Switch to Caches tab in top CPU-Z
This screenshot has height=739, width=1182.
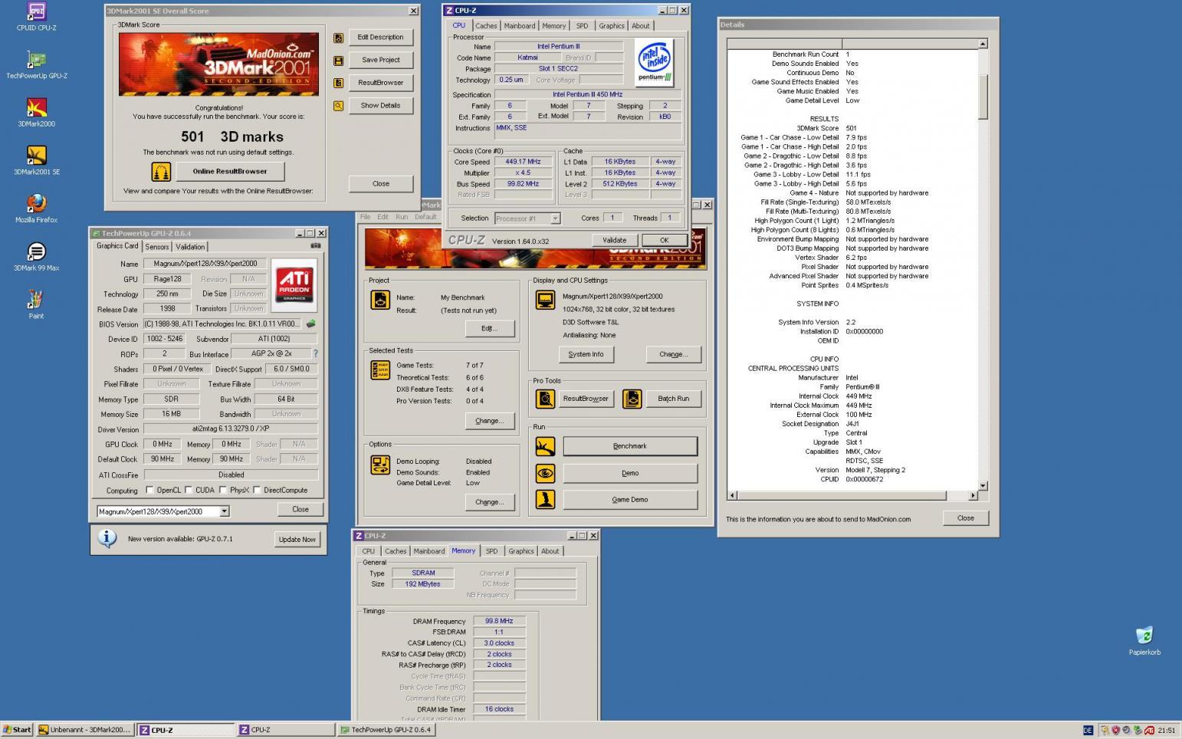coord(486,26)
